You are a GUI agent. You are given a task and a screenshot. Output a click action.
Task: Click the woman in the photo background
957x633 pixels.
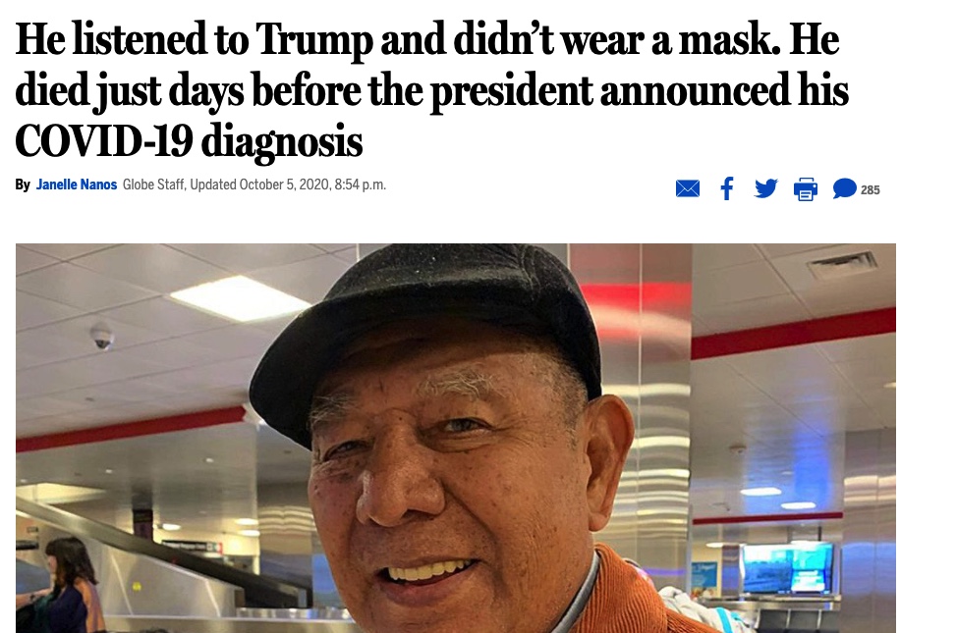click(67, 584)
